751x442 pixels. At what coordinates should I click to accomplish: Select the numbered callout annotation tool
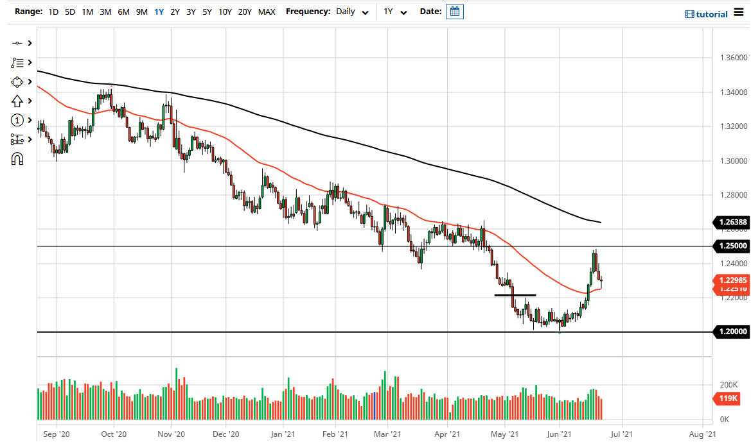coord(17,120)
